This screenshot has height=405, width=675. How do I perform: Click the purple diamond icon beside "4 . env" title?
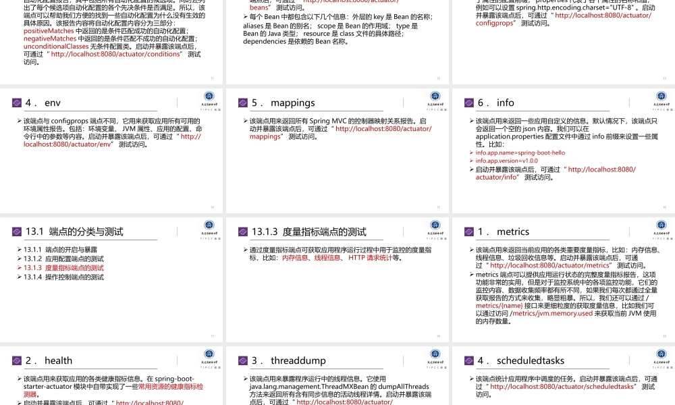click(16, 102)
